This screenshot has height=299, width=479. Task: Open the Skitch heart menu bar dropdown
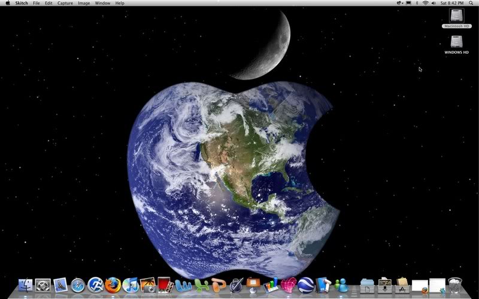pyautogui.click(x=399, y=3)
